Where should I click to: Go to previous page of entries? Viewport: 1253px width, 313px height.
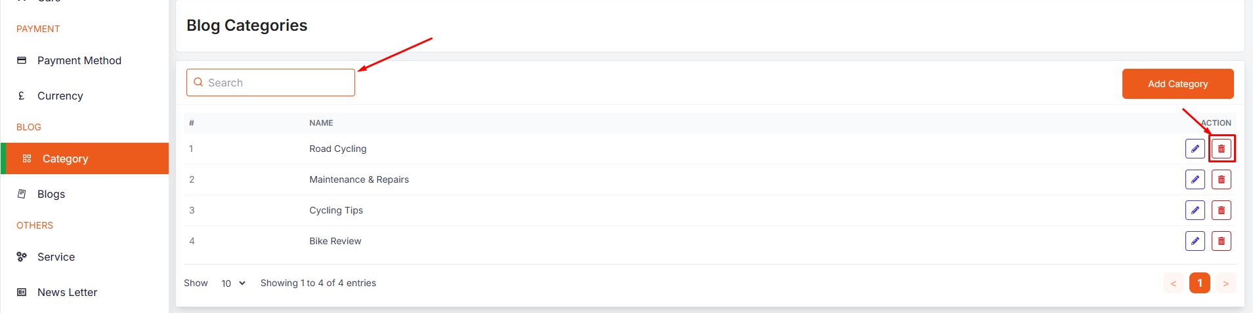click(x=1173, y=283)
